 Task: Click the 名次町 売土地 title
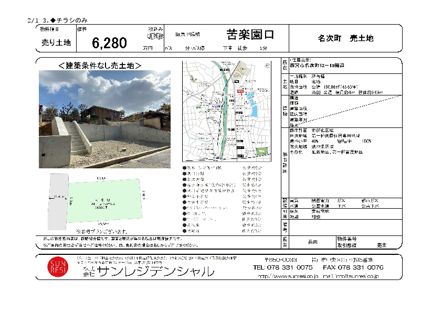(345, 38)
